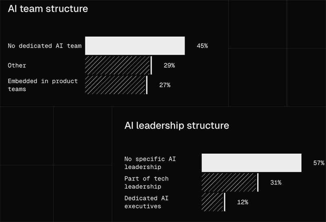The height and width of the screenshot is (222, 326).
Task: Click the 'Part of tech leadership' label
Action: [147, 182]
